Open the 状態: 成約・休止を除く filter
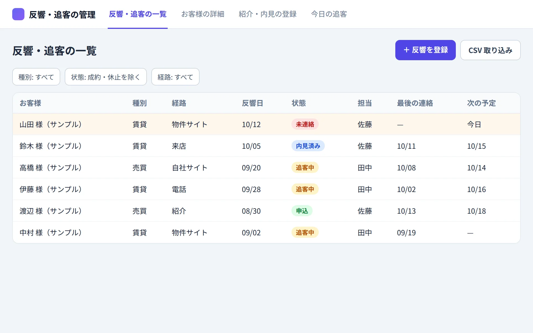The width and height of the screenshot is (533, 333). 105,77
